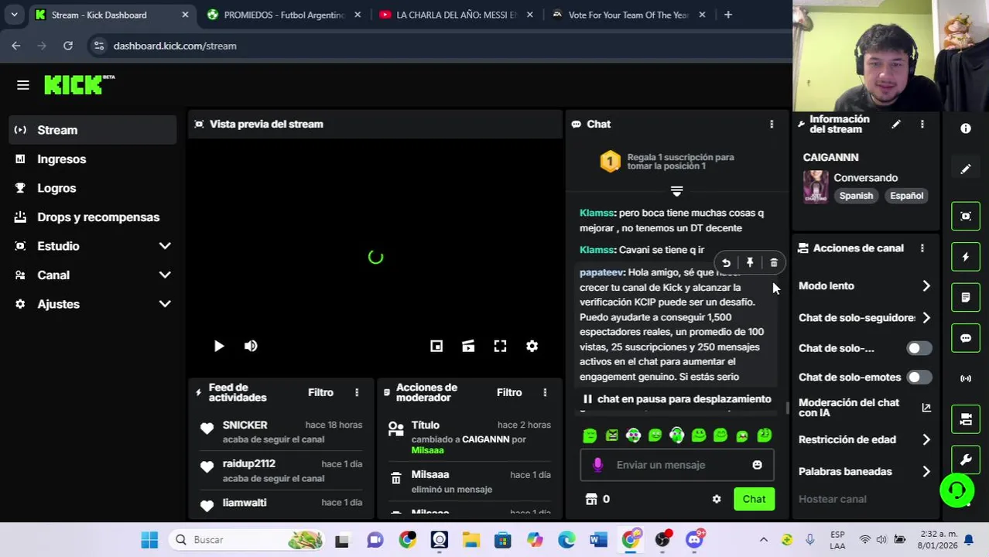Viewport: 989px width, 557px height.
Task: Toggle the lightning activity feed widget
Action: tap(966, 257)
